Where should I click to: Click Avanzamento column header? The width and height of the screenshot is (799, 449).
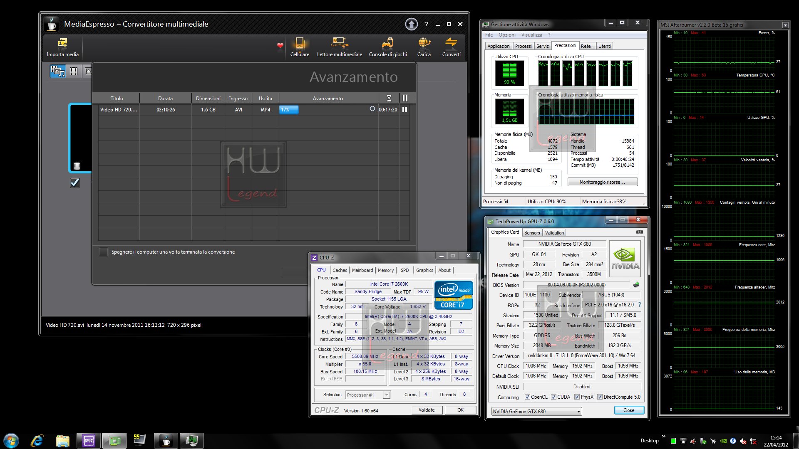[328, 99]
